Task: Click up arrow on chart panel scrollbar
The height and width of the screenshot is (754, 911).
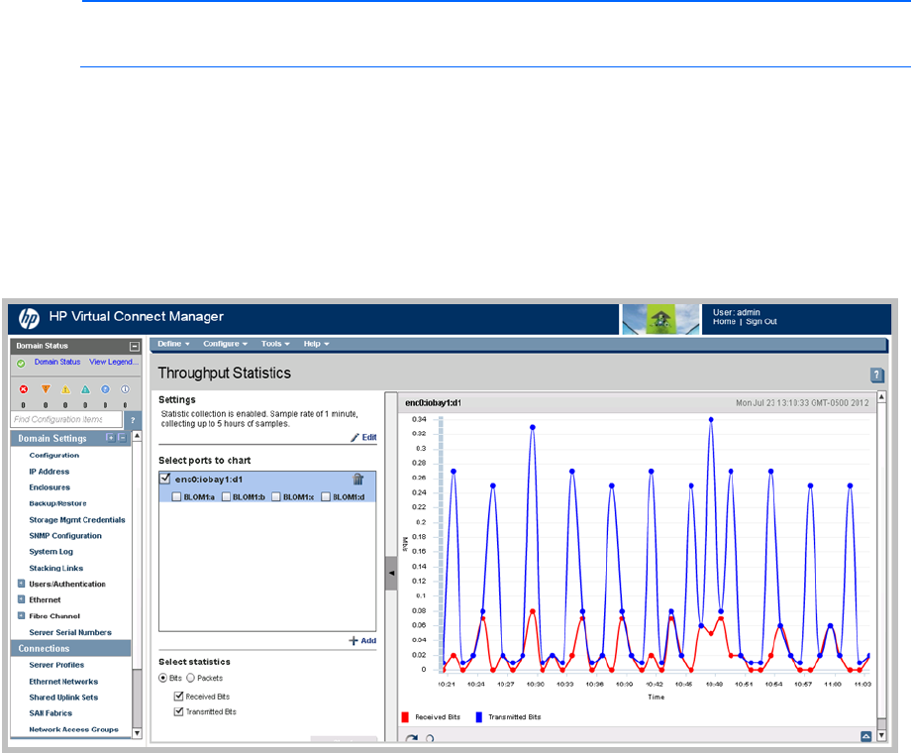Action: coord(881,396)
